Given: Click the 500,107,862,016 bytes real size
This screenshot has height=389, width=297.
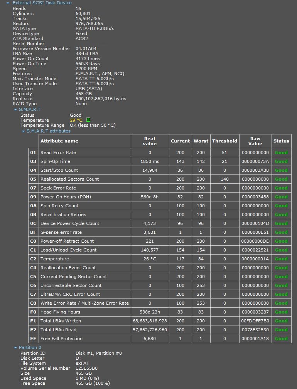Looking at the screenshot, I should (x=101, y=99).
